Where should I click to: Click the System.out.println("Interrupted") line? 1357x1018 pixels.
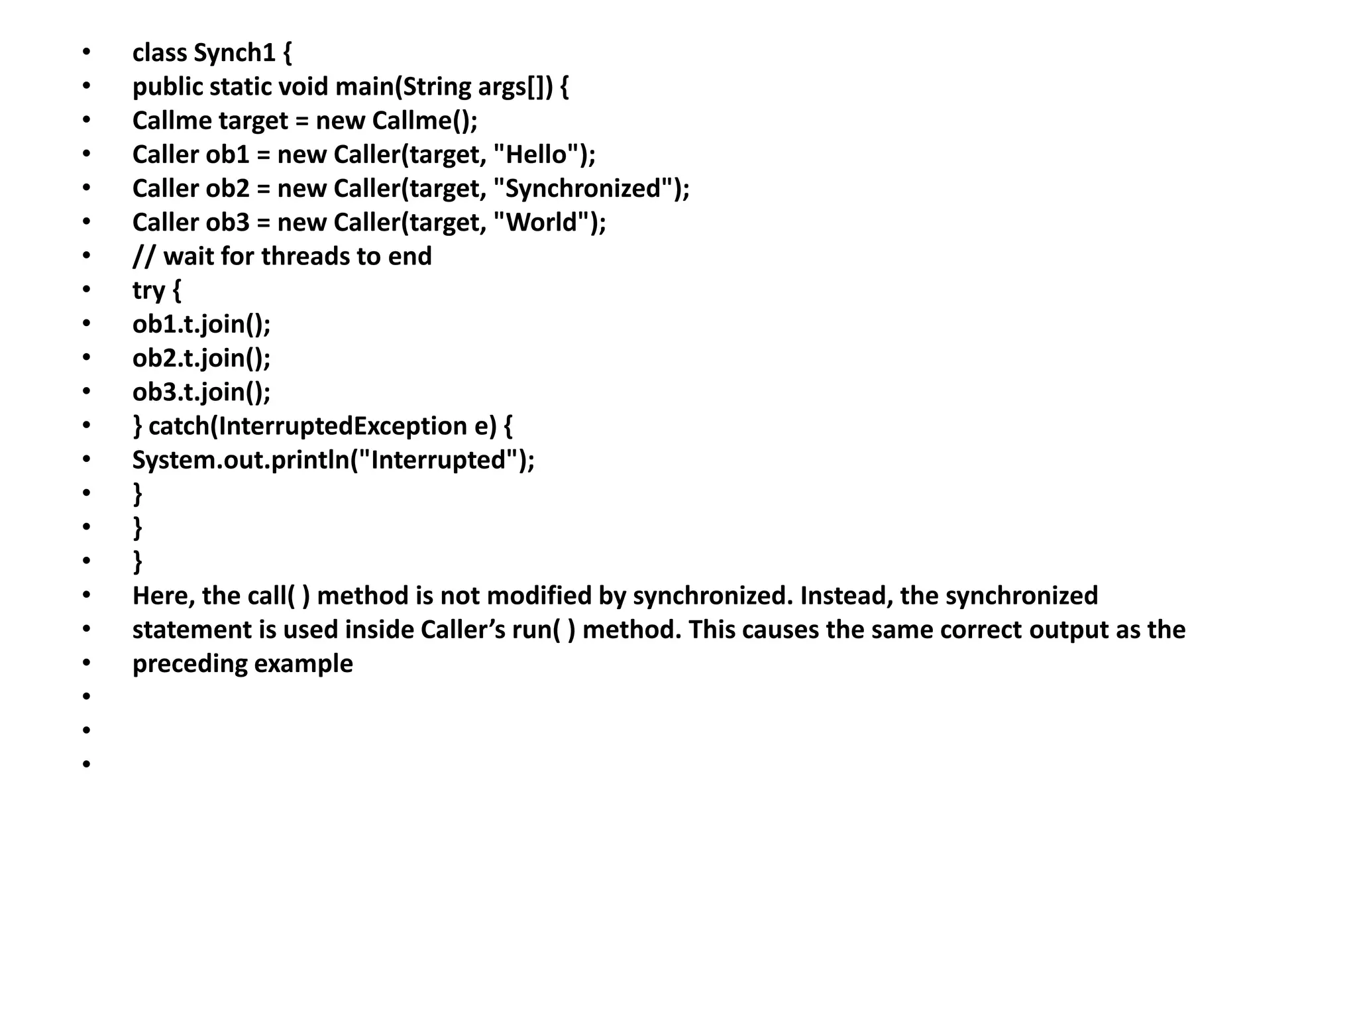click(x=334, y=460)
